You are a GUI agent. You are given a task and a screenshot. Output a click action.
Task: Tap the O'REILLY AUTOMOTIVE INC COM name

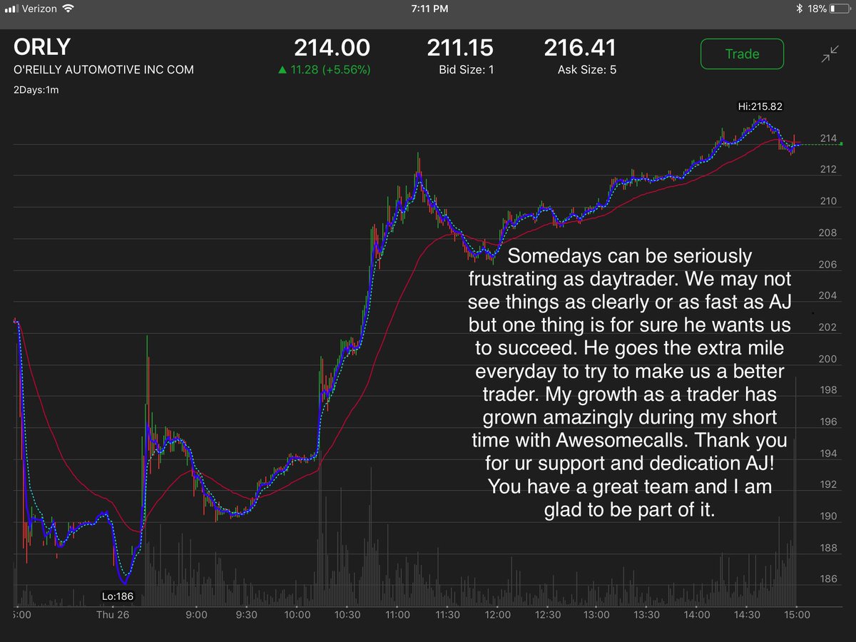(x=103, y=70)
